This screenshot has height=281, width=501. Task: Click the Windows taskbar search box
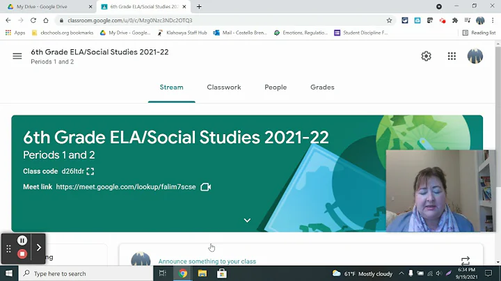(x=86, y=273)
